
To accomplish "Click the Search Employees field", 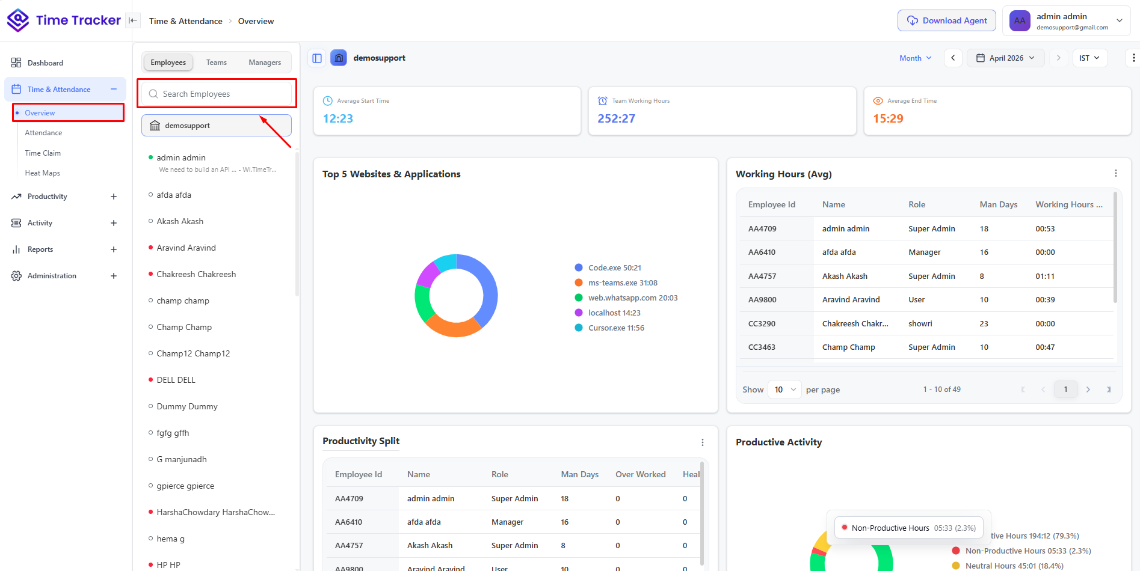I will pyautogui.click(x=217, y=94).
